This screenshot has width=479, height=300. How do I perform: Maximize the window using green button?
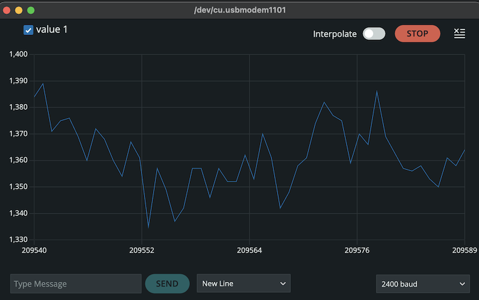click(x=31, y=10)
